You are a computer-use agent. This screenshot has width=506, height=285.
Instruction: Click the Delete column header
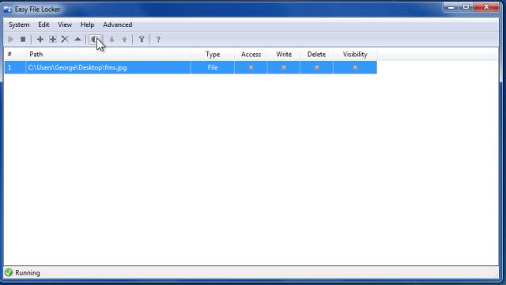point(316,55)
